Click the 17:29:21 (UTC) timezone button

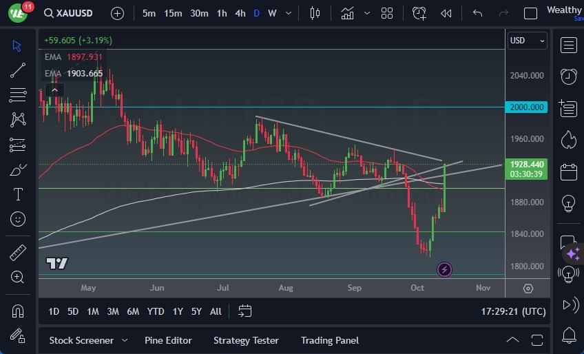click(x=513, y=311)
